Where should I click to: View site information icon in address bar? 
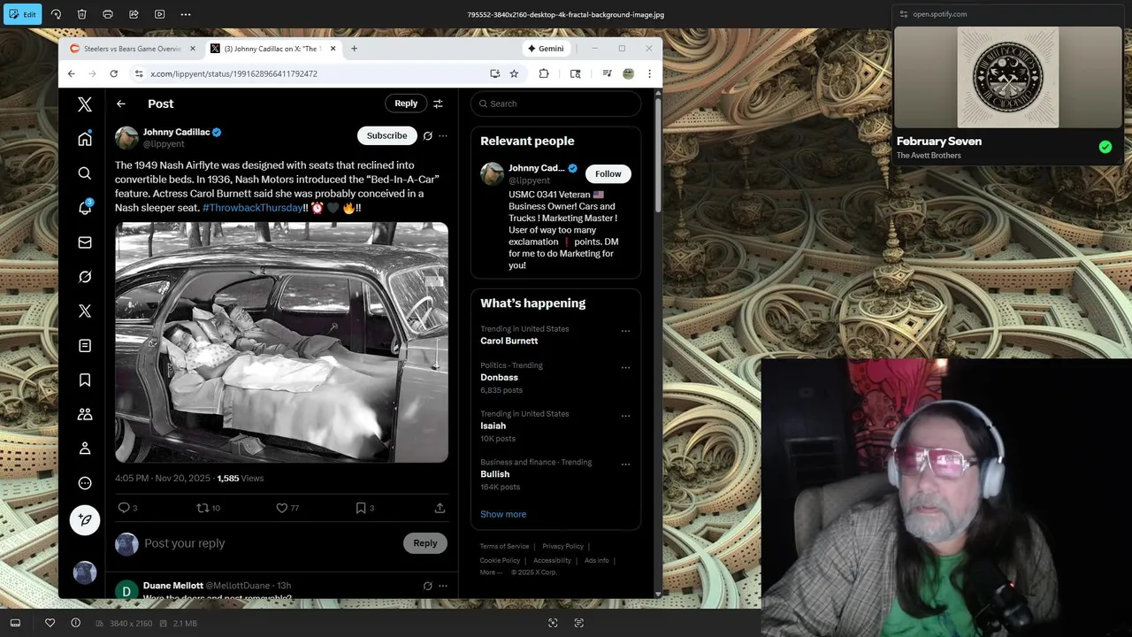(138, 73)
